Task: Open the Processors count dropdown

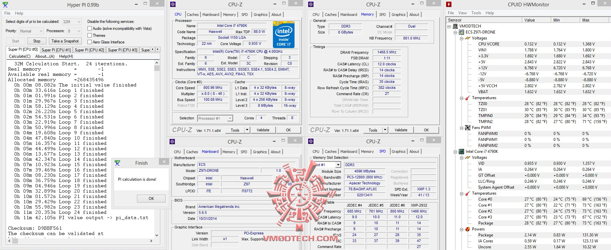Action: [74, 31]
